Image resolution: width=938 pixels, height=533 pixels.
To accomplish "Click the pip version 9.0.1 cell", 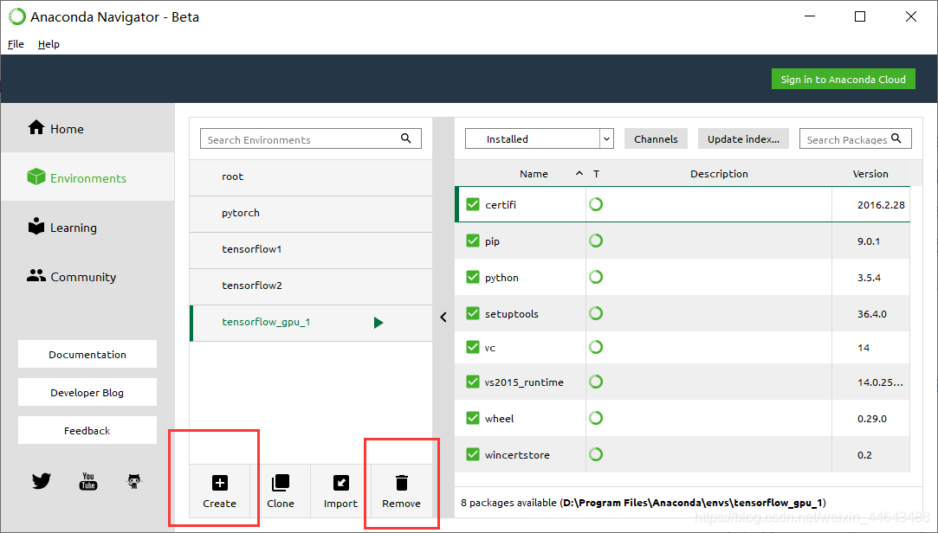I will pos(870,241).
